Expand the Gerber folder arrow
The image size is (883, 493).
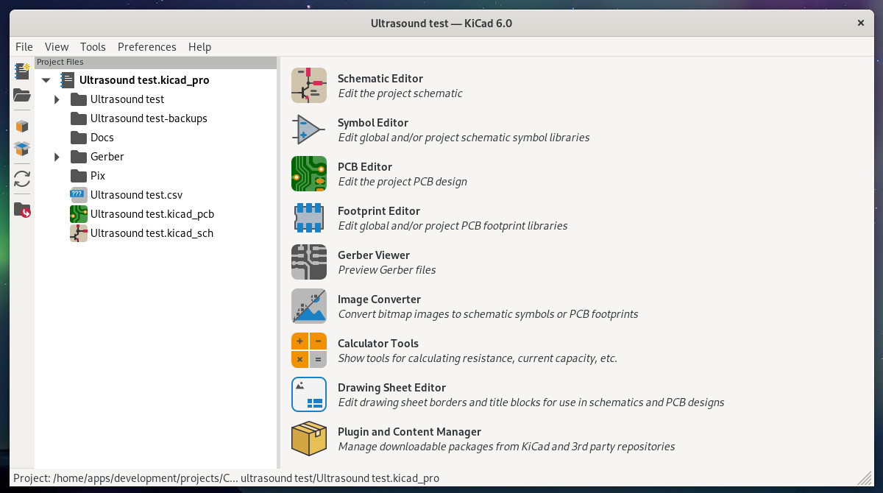coord(57,157)
